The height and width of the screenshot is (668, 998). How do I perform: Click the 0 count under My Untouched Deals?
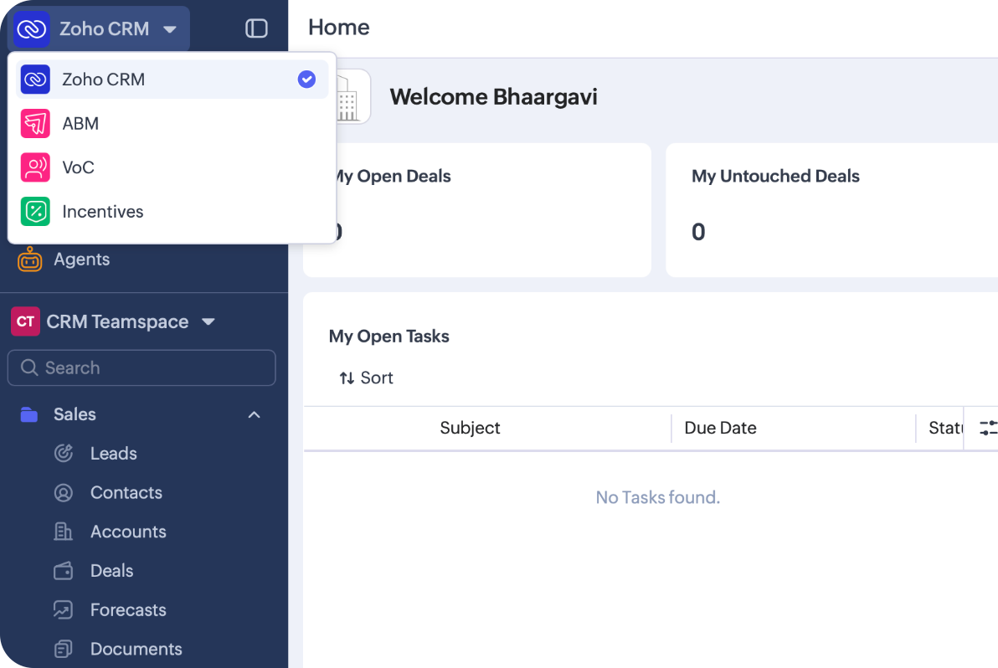coord(698,232)
